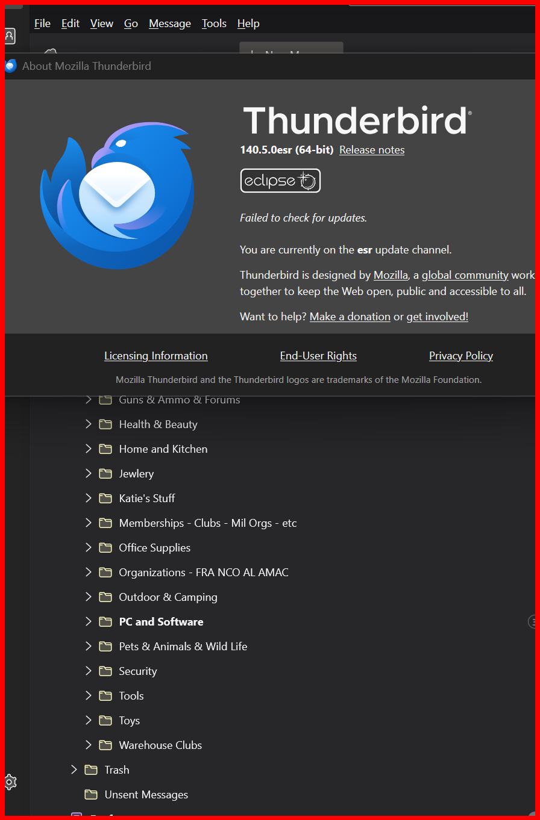Expand the Outdoor & Camping folder
The width and height of the screenshot is (540, 820).
click(x=89, y=597)
